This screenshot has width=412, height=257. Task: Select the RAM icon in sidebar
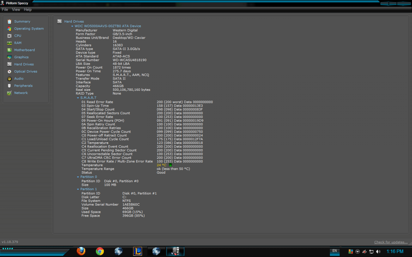point(9,43)
